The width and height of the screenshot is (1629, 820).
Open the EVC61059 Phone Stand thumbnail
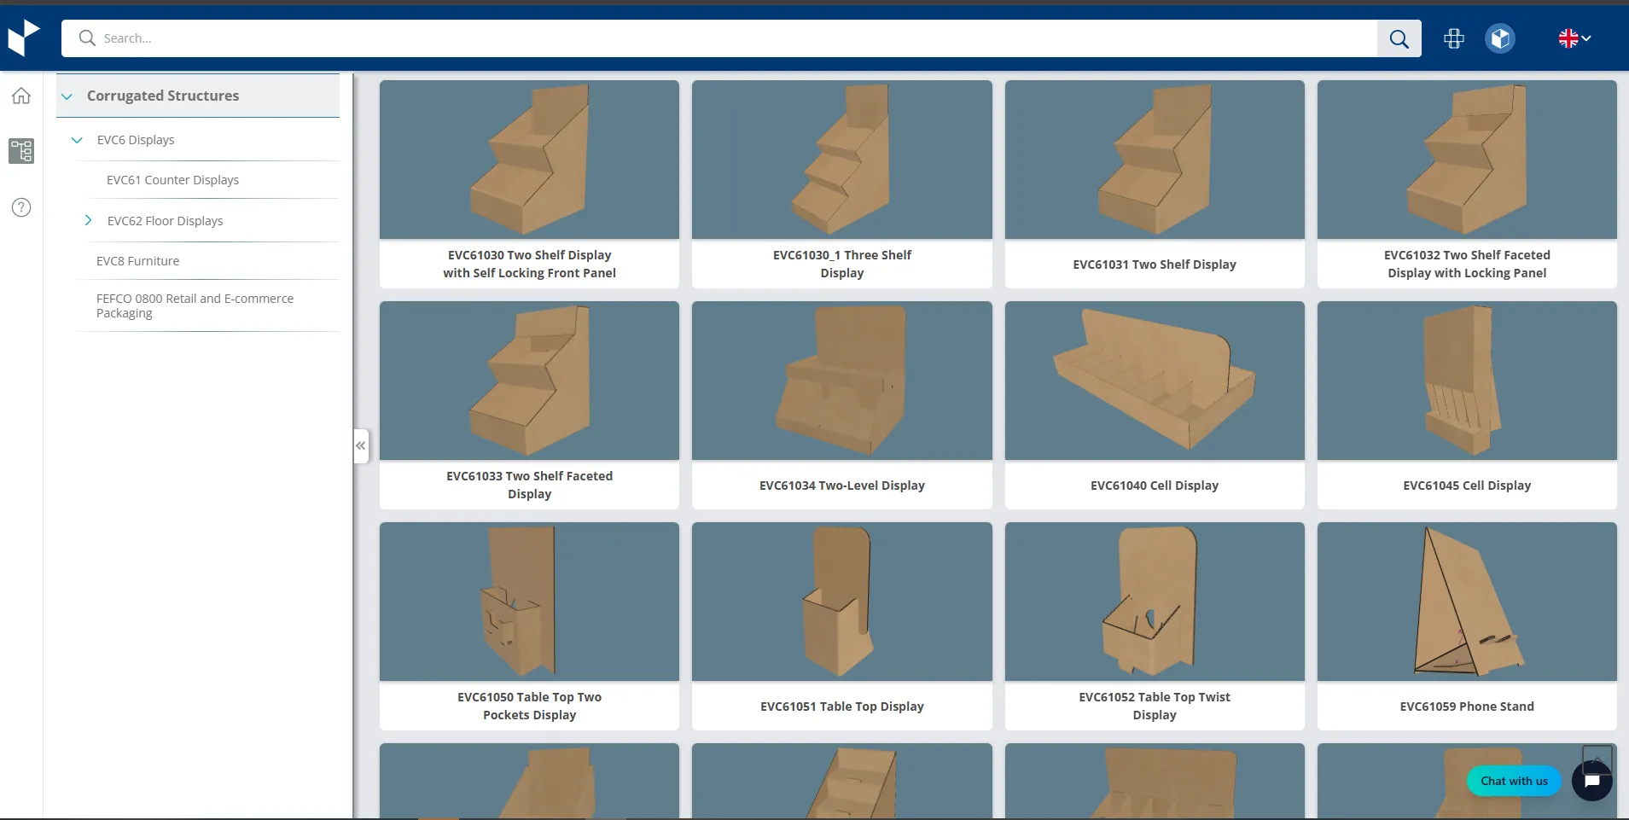pos(1467,602)
